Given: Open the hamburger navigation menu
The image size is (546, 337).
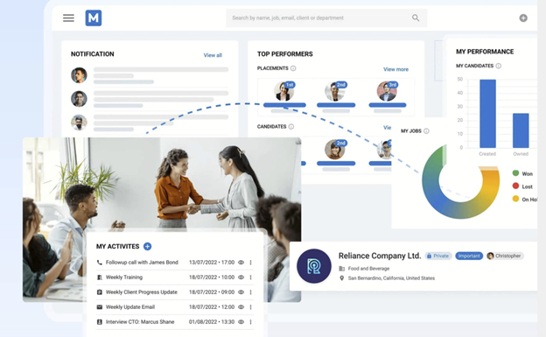Looking at the screenshot, I should click(68, 18).
